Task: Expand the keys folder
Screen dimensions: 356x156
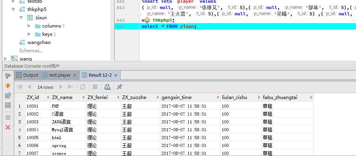Action: [x=29, y=34]
